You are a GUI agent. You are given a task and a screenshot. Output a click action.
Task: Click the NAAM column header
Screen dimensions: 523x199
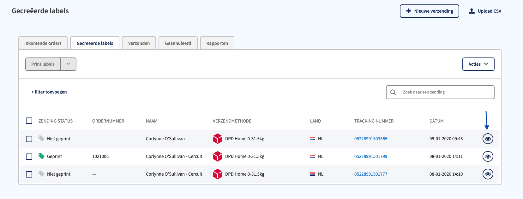coord(152,121)
